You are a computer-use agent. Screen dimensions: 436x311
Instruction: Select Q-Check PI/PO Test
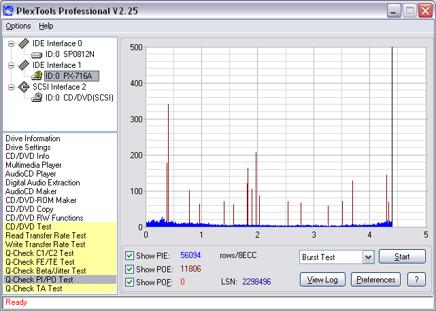[60, 280]
